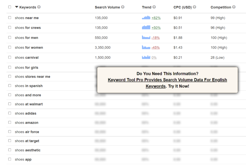Click the help icon next to Keywords
This screenshot has height=166, width=246.
coord(39,7)
